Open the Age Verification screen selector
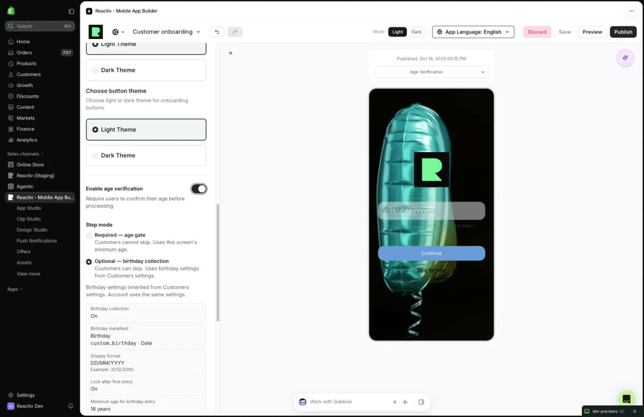644x417 pixels. click(431, 72)
